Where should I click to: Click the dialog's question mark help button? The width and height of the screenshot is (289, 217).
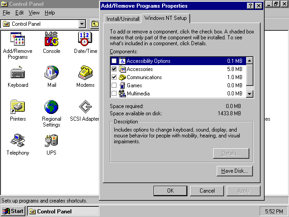pos(251,6)
